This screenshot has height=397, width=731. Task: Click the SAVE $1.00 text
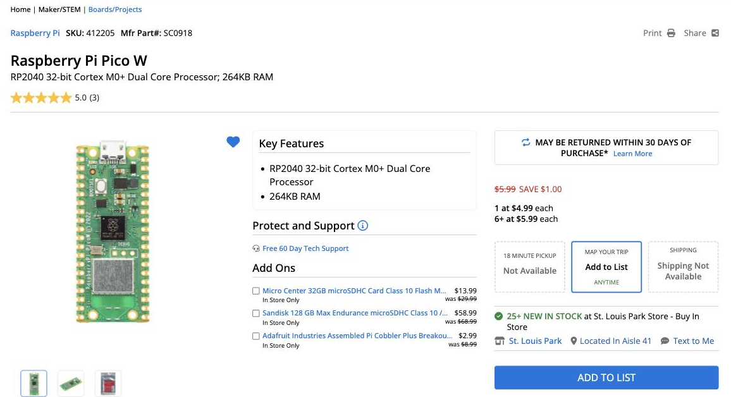point(540,189)
